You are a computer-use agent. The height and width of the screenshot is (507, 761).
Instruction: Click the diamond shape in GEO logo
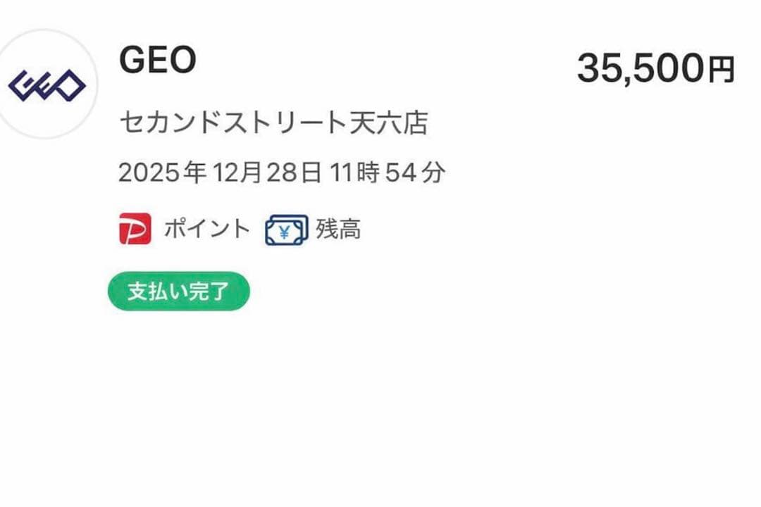(70, 86)
